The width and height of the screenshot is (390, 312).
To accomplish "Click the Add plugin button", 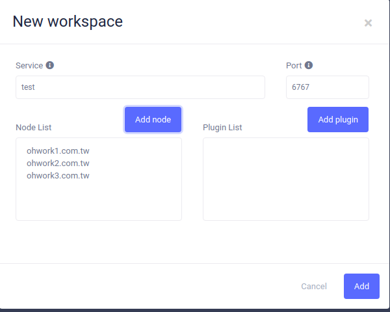I will tap(338, 120).
